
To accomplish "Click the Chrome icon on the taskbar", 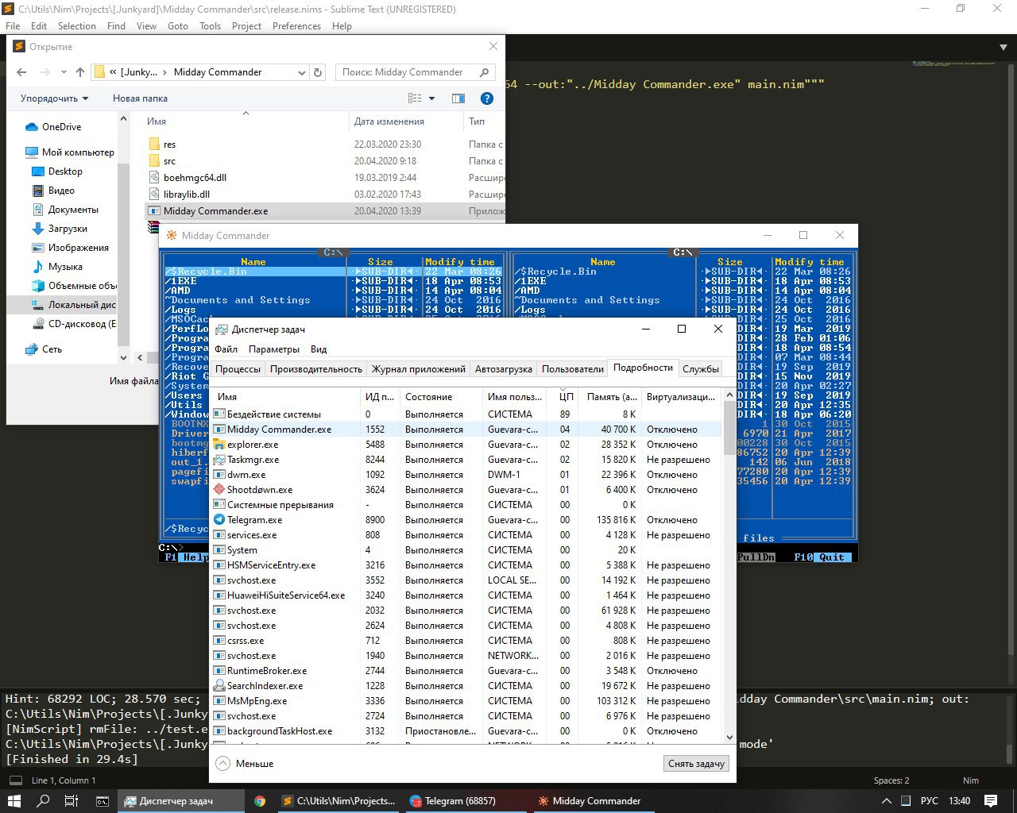I will tap(260, 801).
